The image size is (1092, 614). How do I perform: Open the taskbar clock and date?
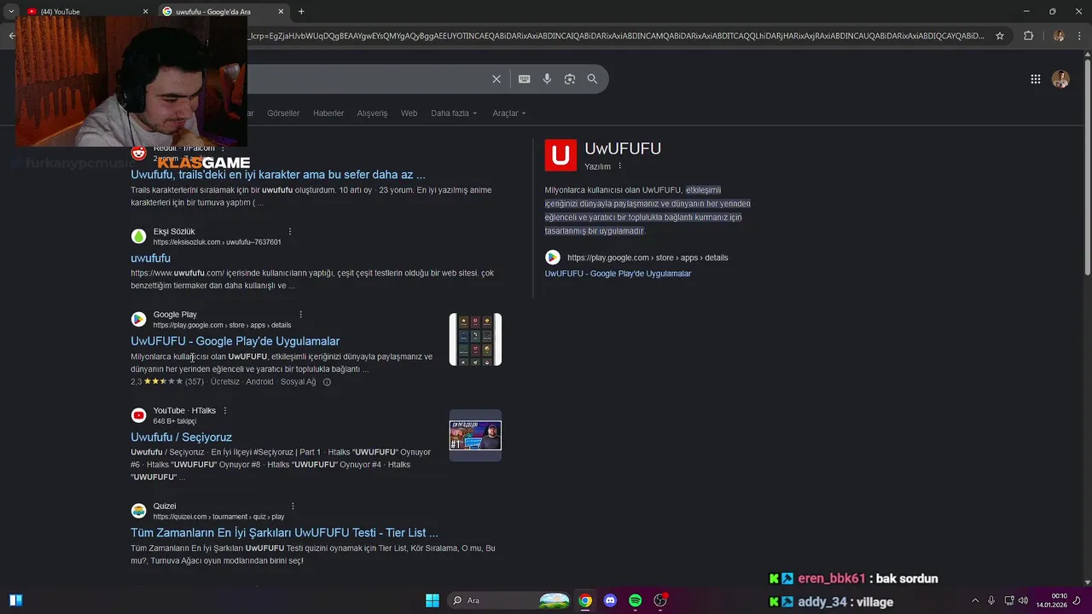(1054, 600)
